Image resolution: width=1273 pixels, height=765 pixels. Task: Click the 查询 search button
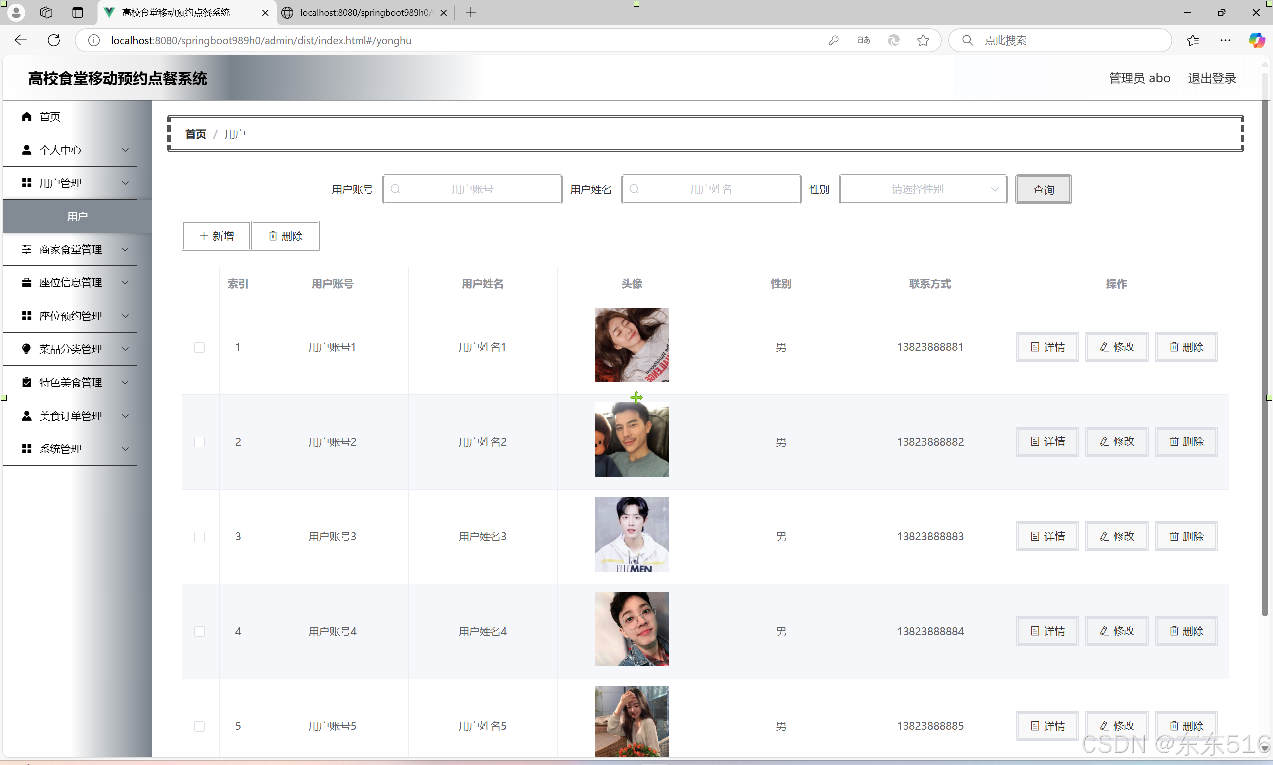[1043, 190]
